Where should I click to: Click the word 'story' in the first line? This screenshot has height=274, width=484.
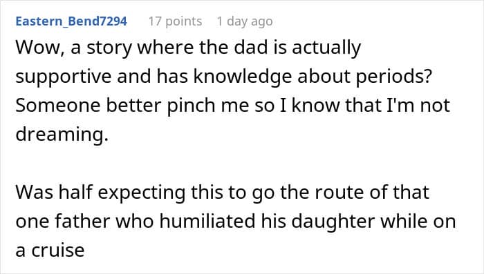109,48
